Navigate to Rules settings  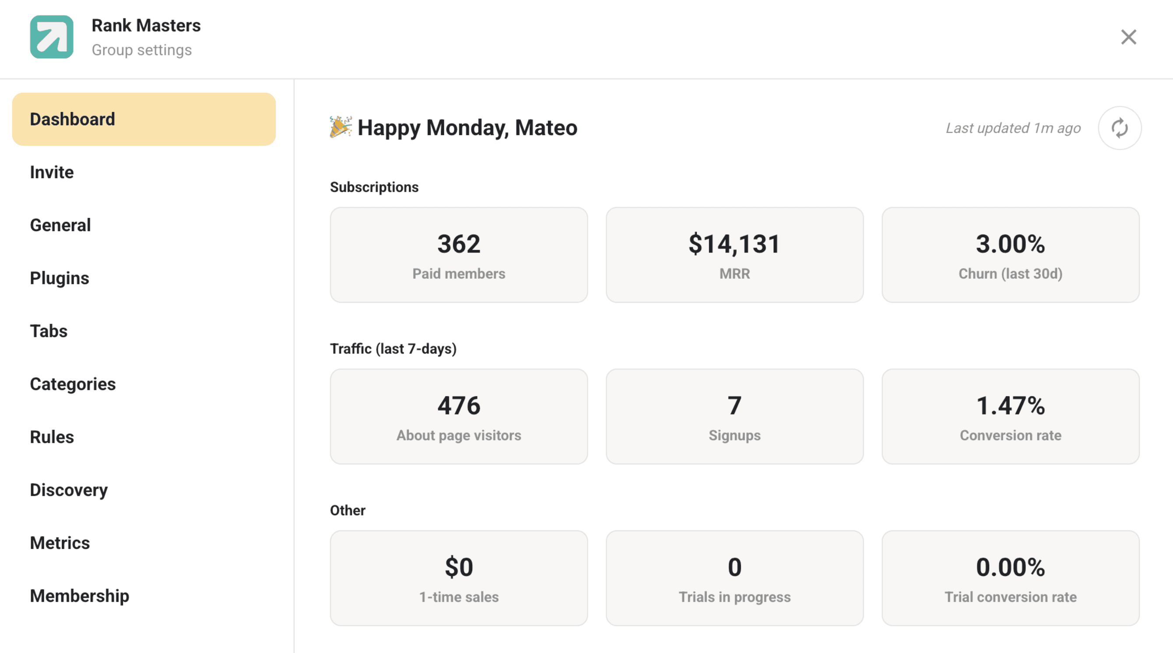point(52,437)
